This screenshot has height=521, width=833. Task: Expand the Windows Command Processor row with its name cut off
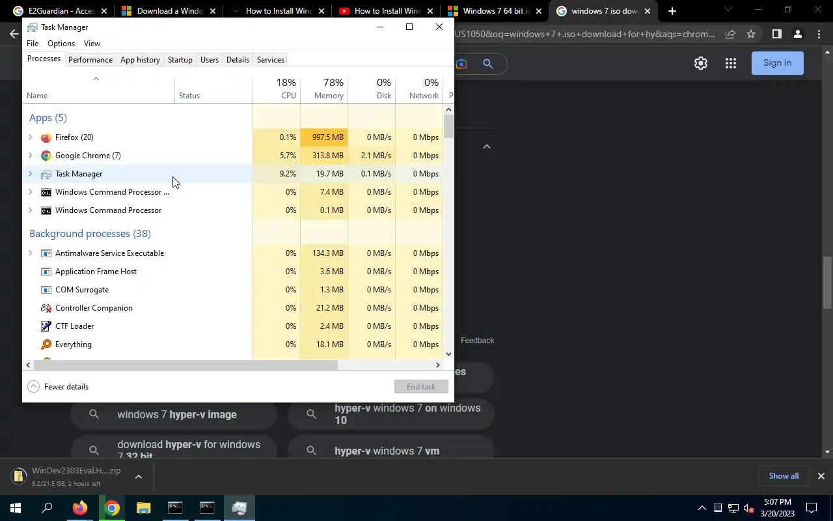(x=30, y=192)
